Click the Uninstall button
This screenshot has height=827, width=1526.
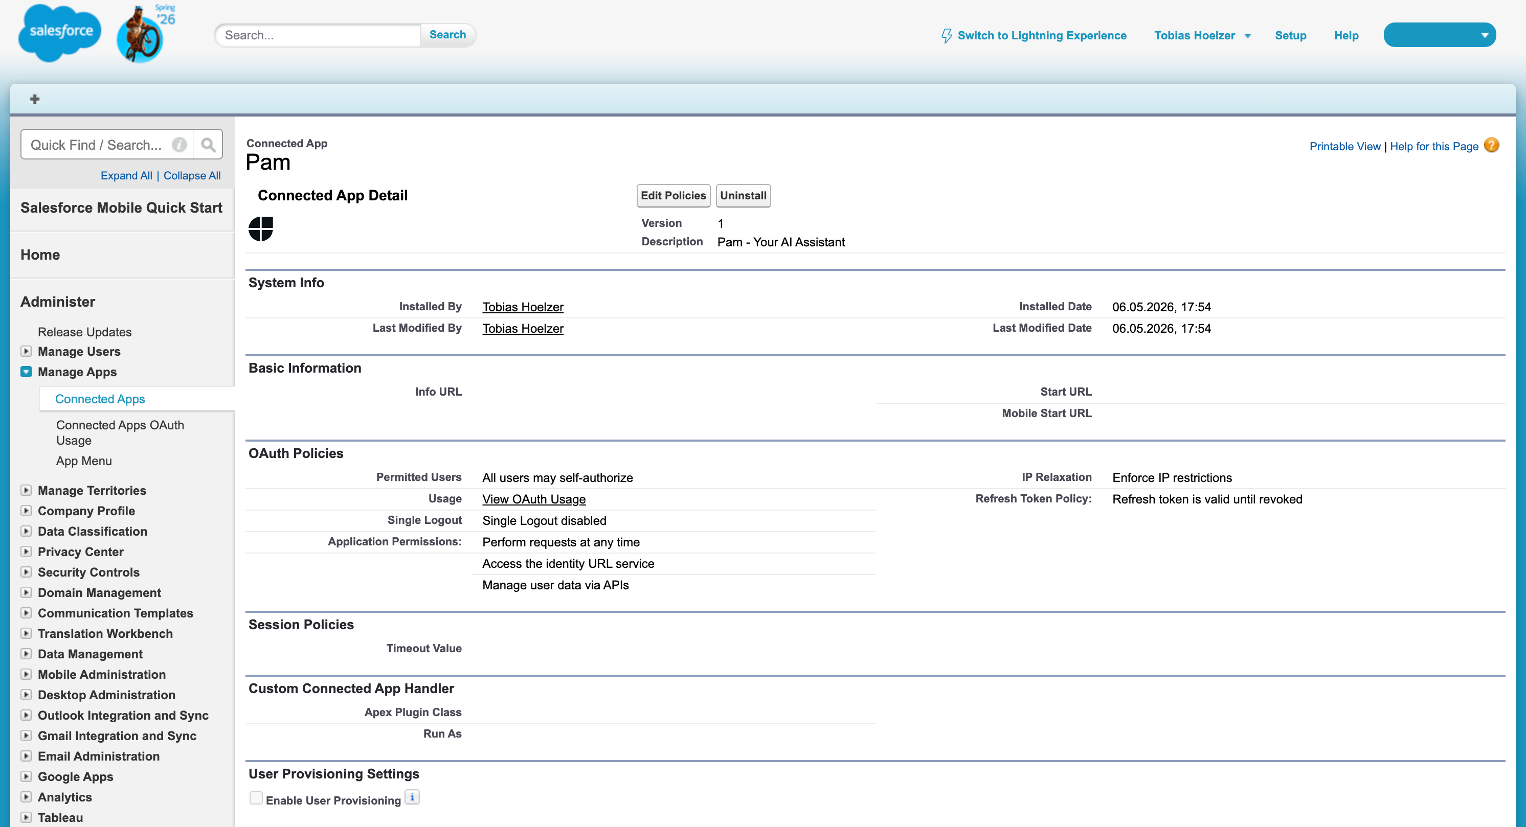point(743,195)
